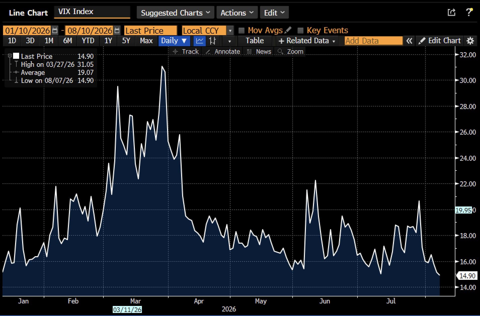Click the 32.00 y-axis label

tap(468, 55)
